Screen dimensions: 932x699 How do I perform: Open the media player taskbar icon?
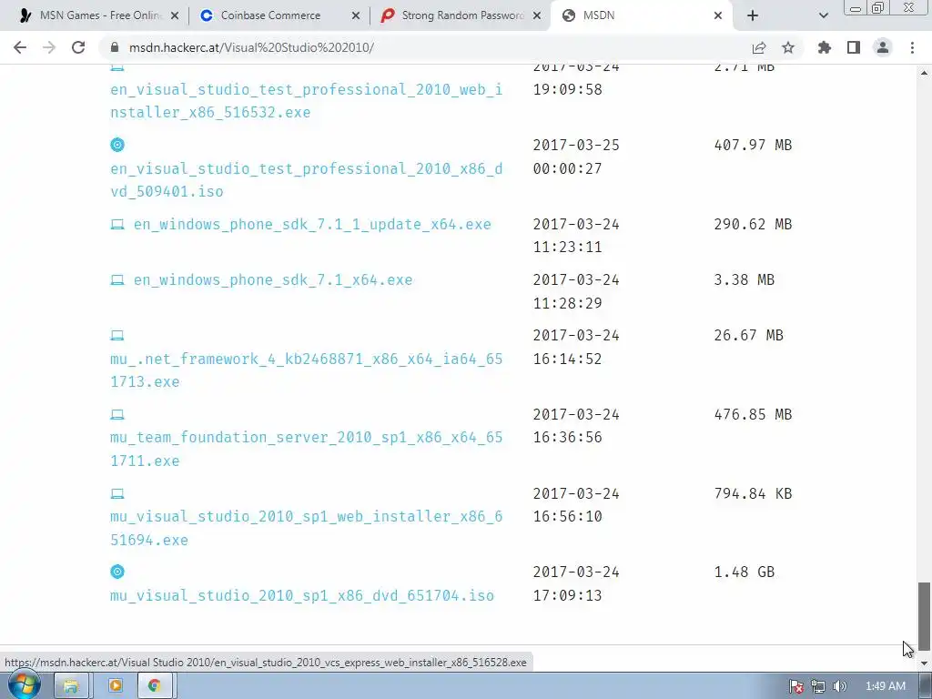click(115, 686)
